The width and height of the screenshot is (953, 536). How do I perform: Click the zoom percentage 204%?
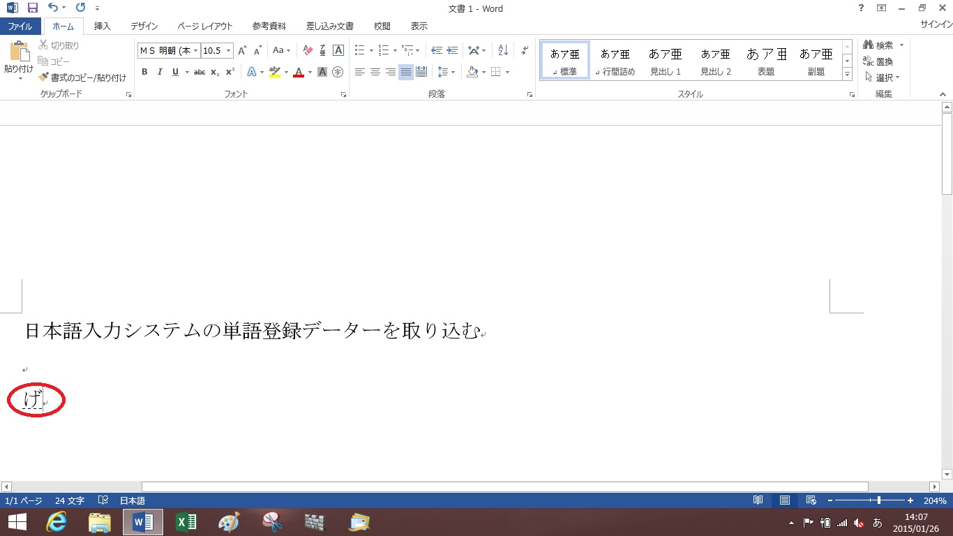coord(935,501)
